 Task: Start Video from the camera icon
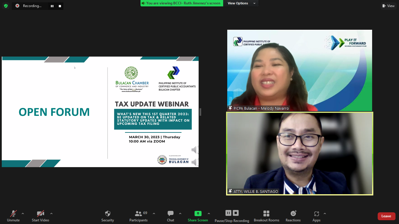click(40, 216)
